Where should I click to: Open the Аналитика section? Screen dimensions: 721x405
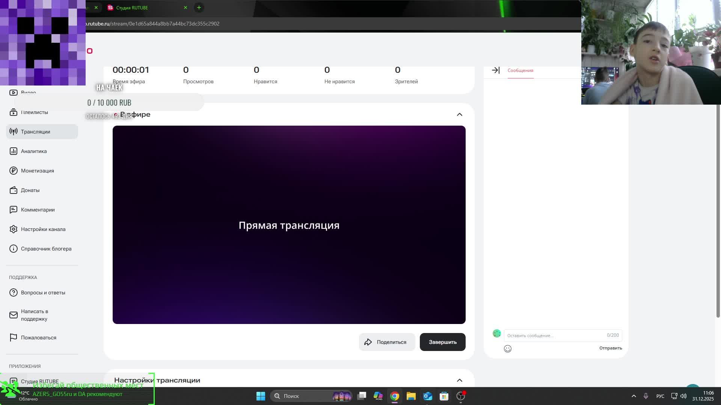pos(35,151)
